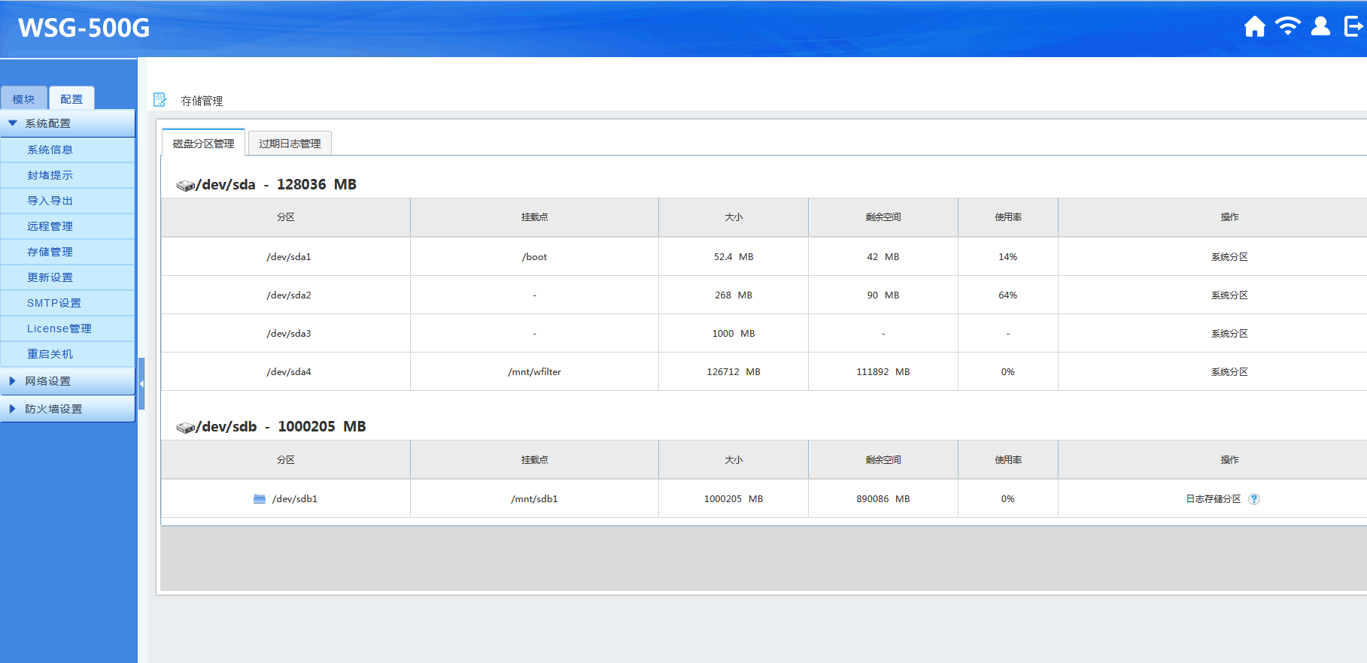
Task: Switch to the 过期日志管理 tab
Action: click(x=290, y=144)
